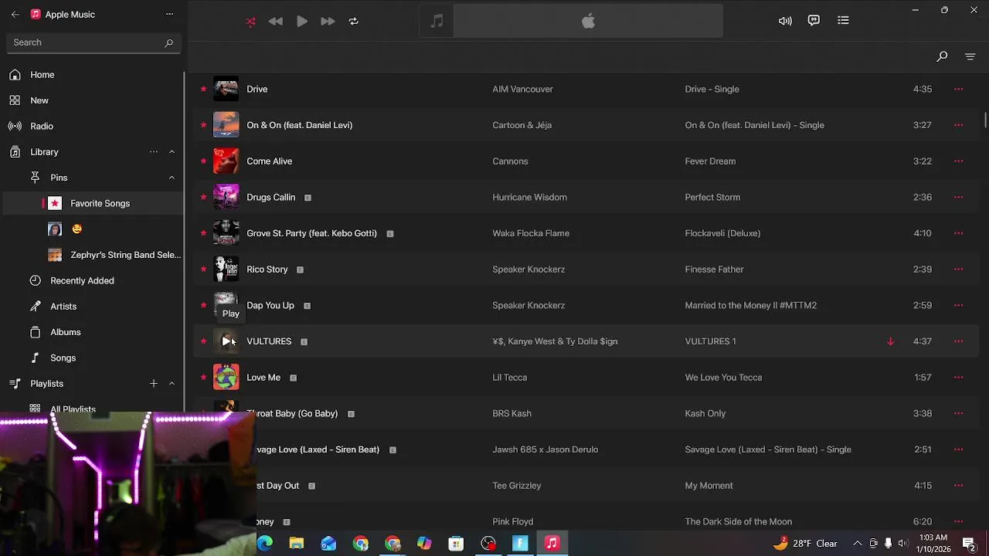
Task: Click the sidebar Search field
Action: pos(93,42)
